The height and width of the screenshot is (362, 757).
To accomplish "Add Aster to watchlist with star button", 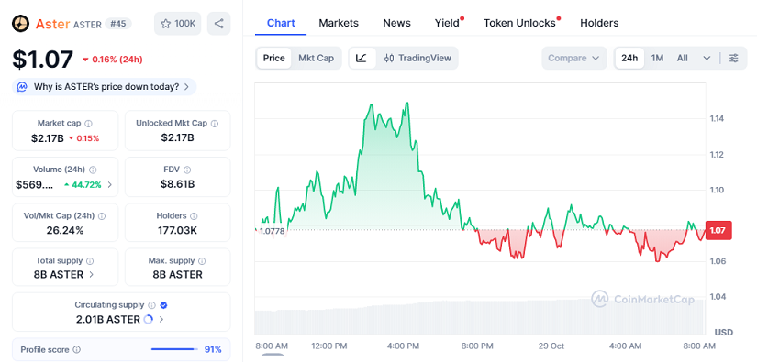I will (x=178, y=24).
